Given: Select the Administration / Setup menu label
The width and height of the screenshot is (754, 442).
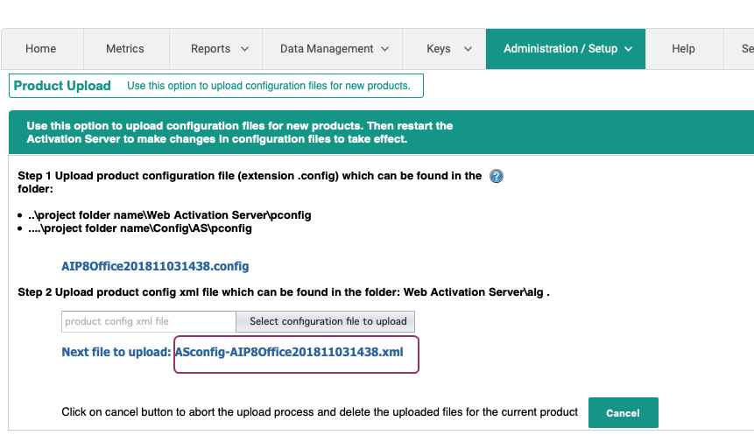Looking at the screenshot, I should (560, 49).
